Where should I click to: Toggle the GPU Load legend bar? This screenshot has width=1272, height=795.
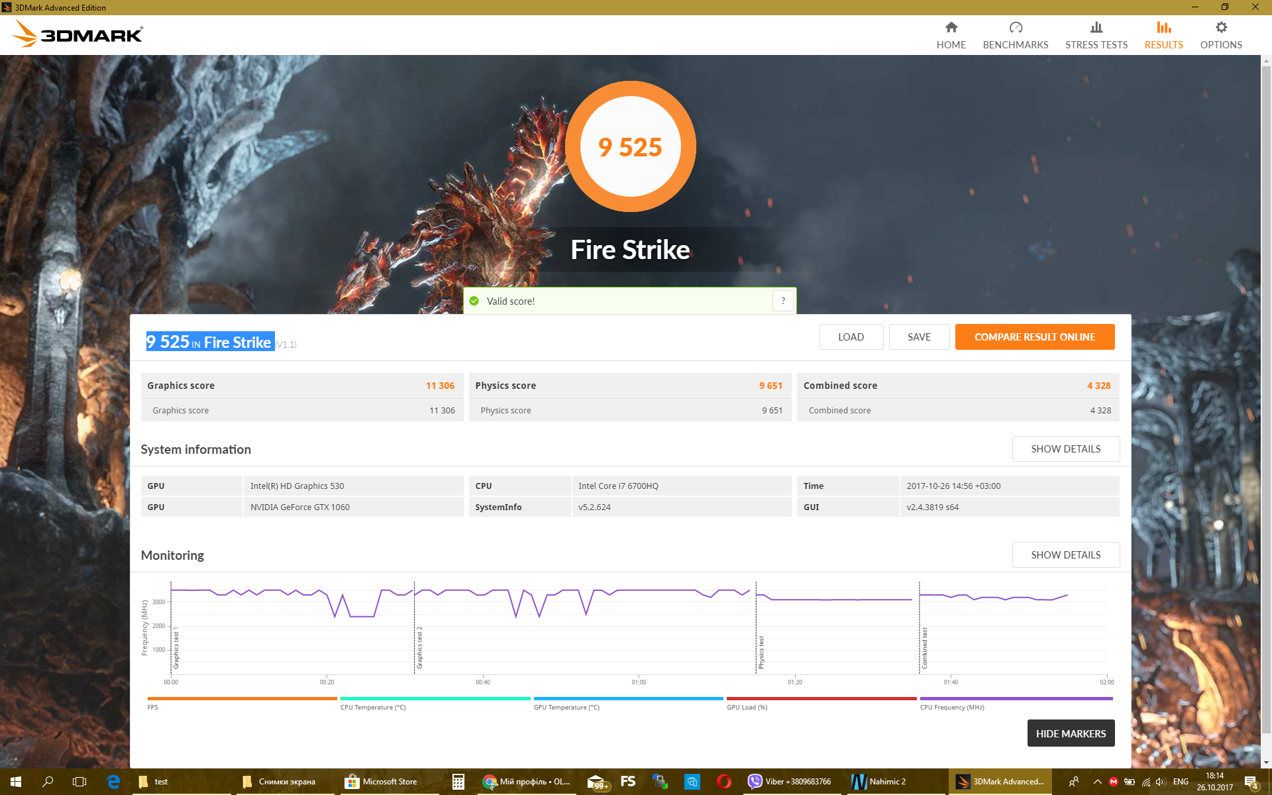[821, 698]
